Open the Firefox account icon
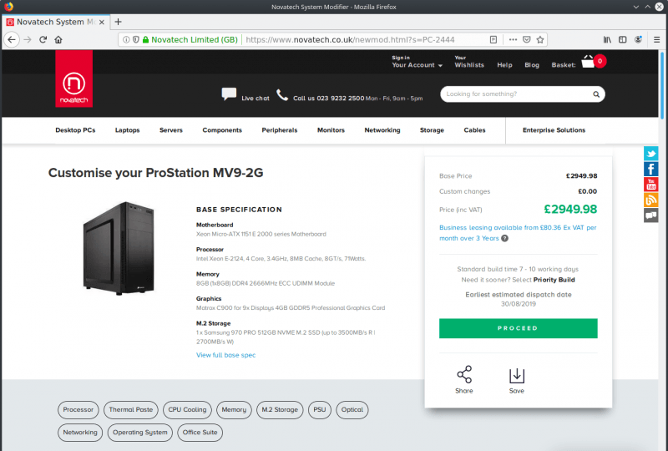This screenshot has width=668, height=451. pyautogui.click(x=638, y=39)
